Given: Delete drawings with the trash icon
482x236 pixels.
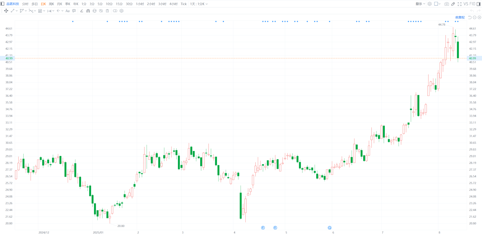Looking at the screenshot, I should pos(107,11).
